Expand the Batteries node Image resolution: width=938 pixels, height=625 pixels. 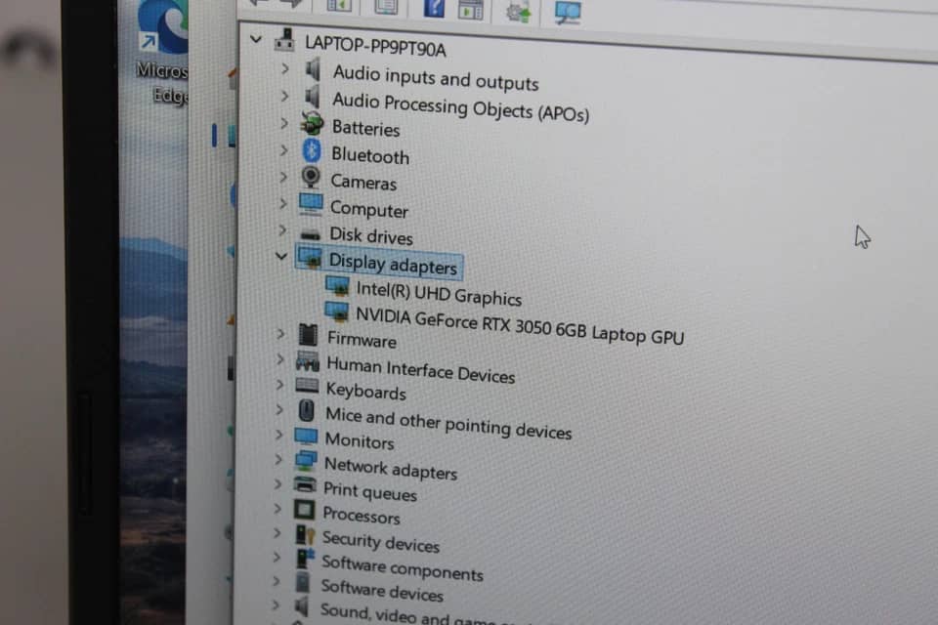tap(284, 123)
